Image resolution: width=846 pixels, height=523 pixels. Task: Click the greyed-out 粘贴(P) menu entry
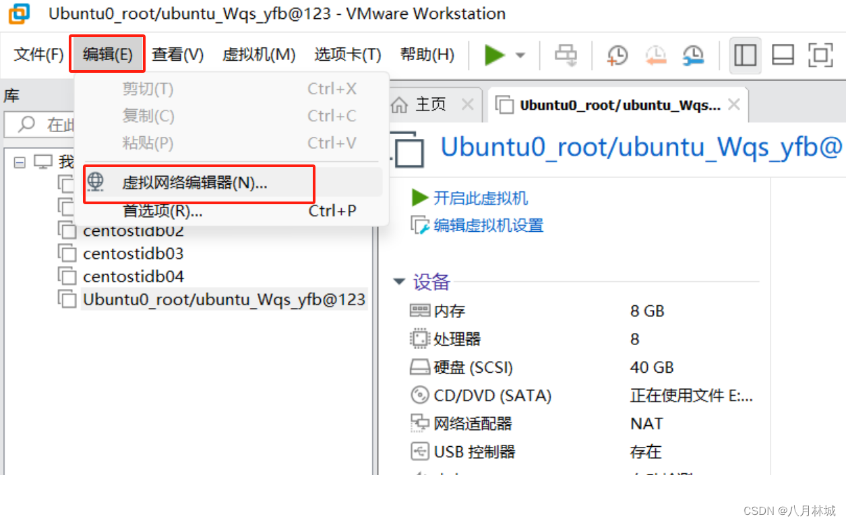tap(231, 143)
